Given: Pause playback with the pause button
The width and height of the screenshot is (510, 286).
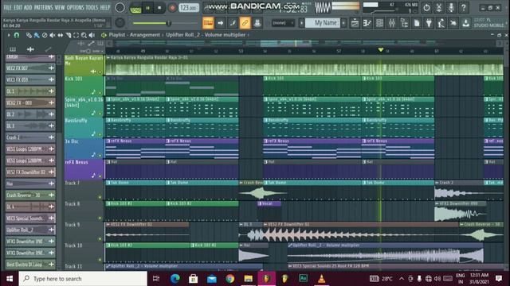Looking at the screenshot, I should coord(148,8).
